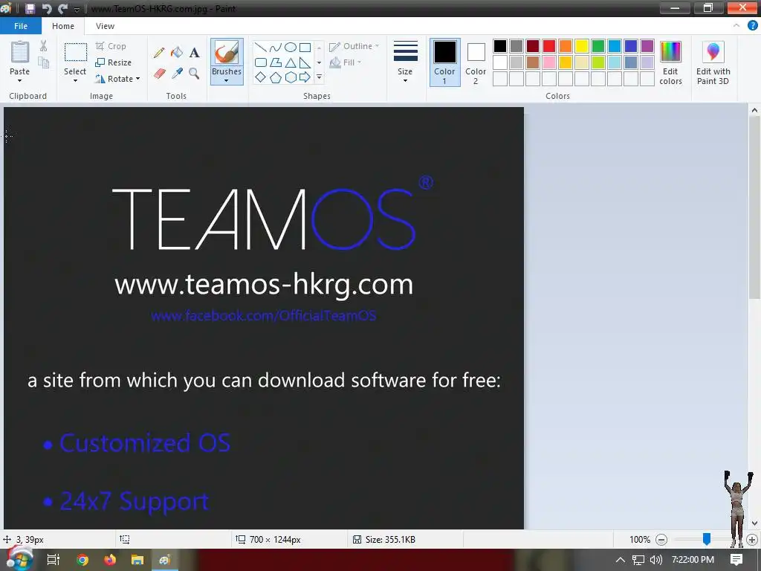Click the Paste clipboard icon

pyautogui.click(x=20, y=52)
